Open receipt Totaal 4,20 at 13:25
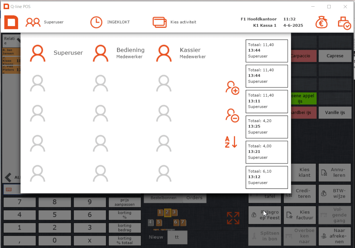The width and height of the screenshot is (355, 248). [x=267, y=127]
